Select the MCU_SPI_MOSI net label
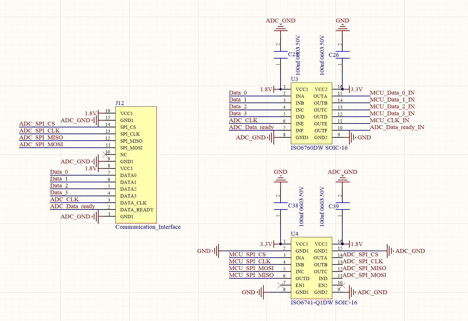The height and width of the screenshot is (321, 468). [x=251, y=268]
